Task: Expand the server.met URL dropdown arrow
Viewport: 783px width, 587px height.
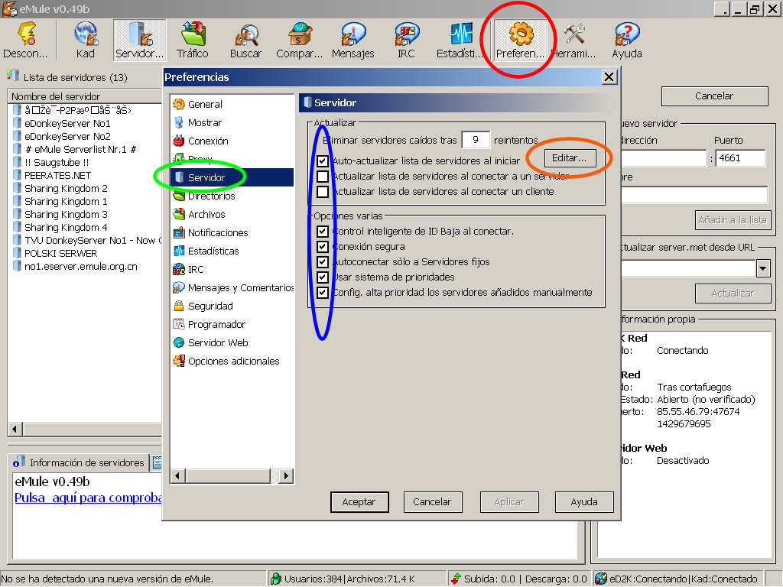Action: pyautogui.click(x=762, y=268)
